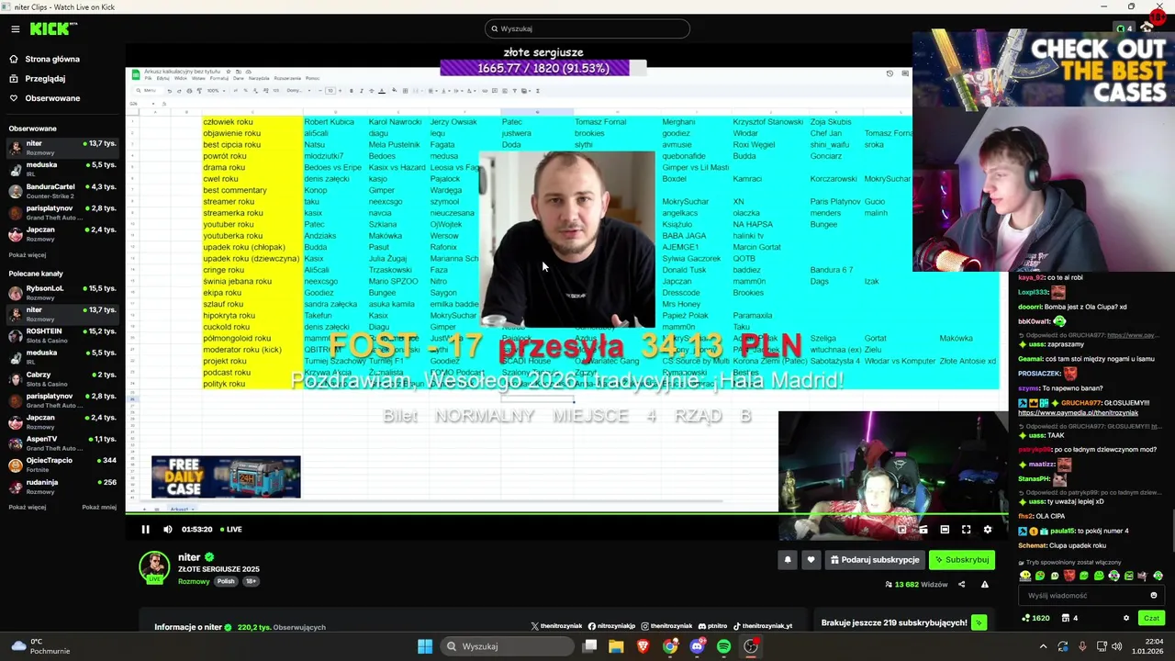Screen dimensions: 1175x661
Task: Pause the live stream
Action: pyautogui.click(x=145, y=529)
